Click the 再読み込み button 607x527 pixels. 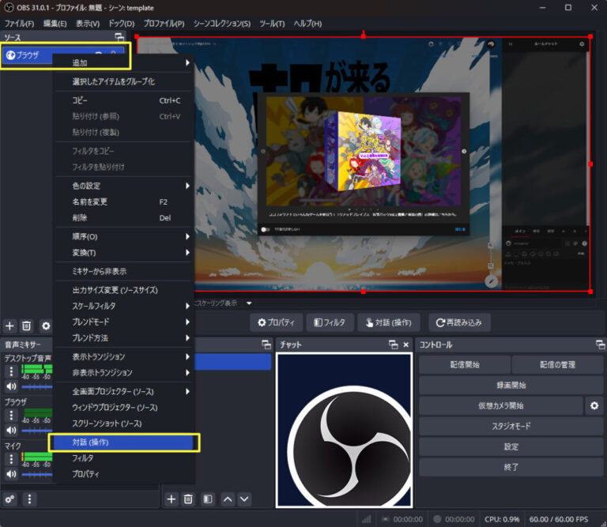pos(460,322)
